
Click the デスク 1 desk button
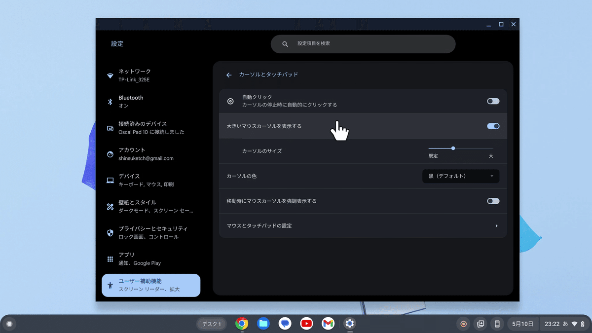pyautogui.click(x=212, y=324)
